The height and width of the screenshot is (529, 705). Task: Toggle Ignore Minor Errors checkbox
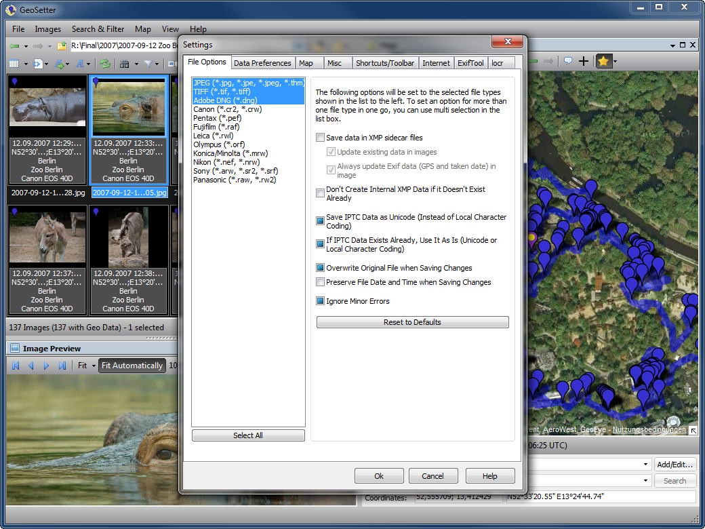pos(321,301)
